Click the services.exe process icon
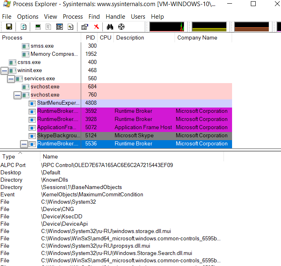 coord(19,79)
